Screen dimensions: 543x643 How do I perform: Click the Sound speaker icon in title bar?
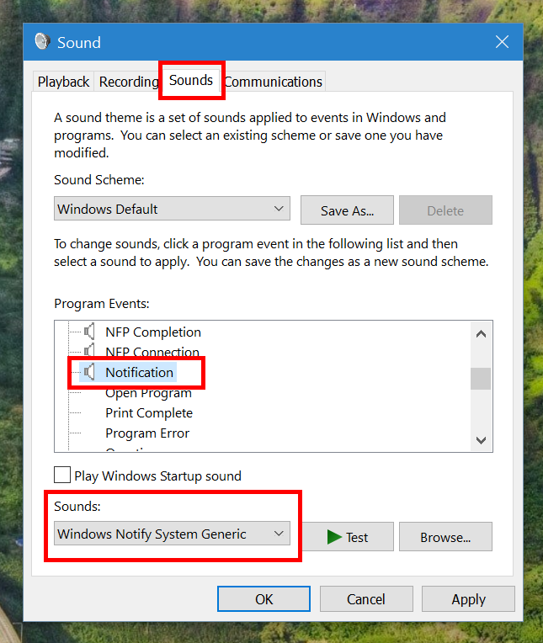pos(43,42)
